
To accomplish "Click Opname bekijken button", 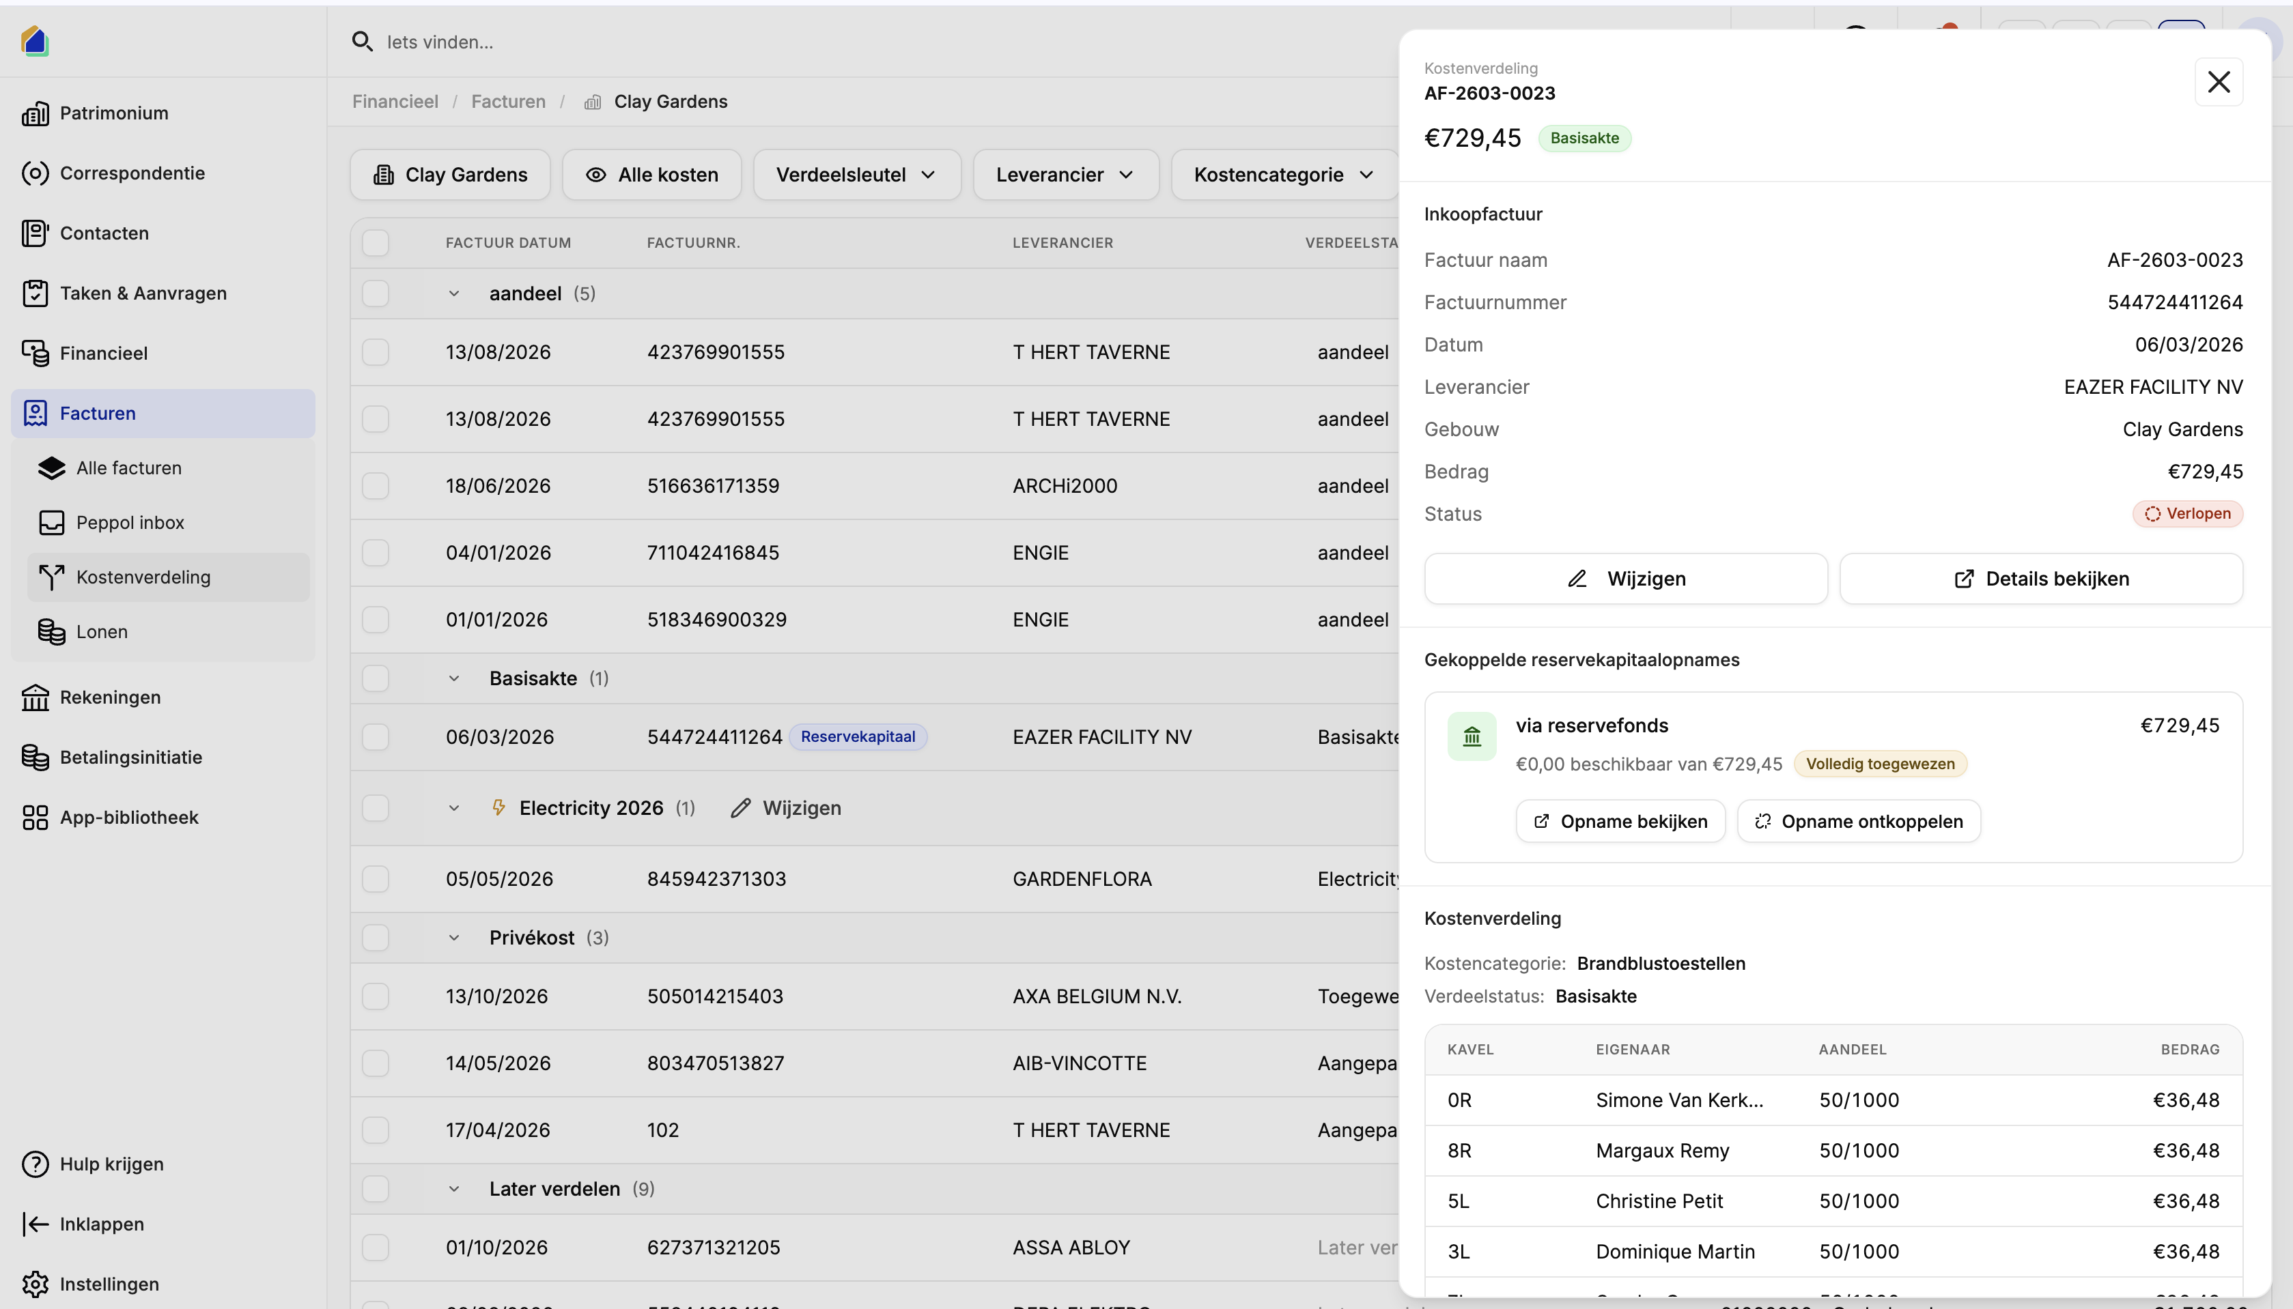I will 1620,822.
